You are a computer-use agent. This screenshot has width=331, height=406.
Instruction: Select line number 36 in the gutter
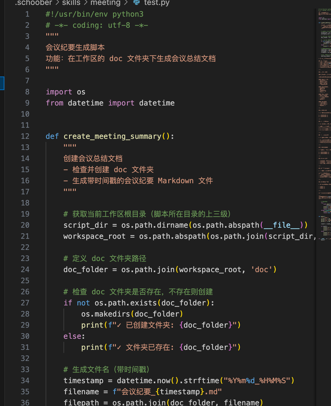coord(25,403)
